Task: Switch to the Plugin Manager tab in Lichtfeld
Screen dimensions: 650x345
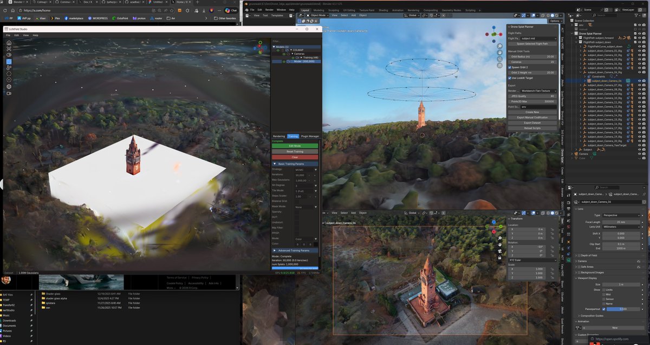Action: [310, 136]
